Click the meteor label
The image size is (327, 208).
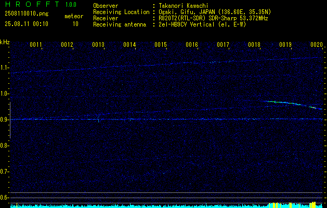pos(74,16)
